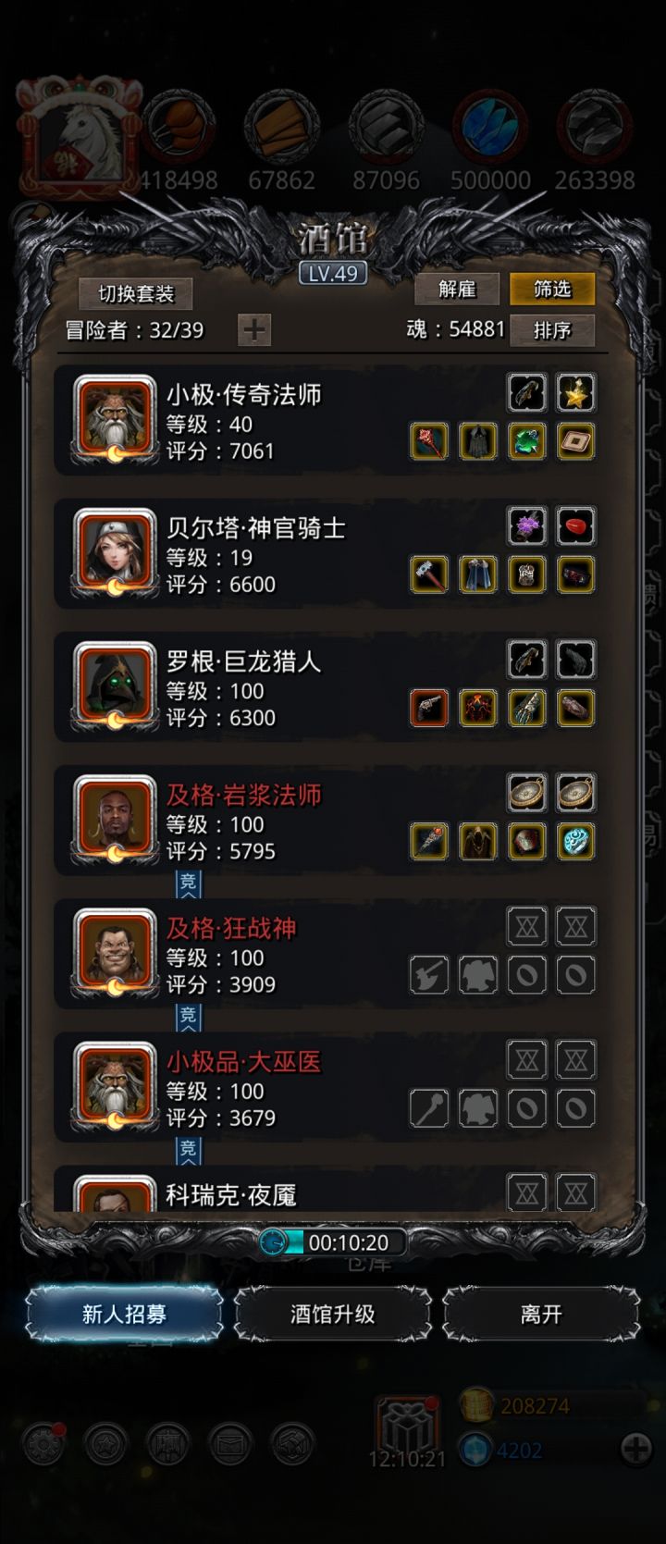
Task: Open the staff weapon slot of 小极·传奇法师
Action: 429,441
